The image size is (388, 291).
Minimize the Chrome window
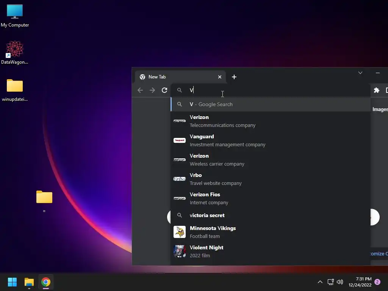tap(378, 73)
